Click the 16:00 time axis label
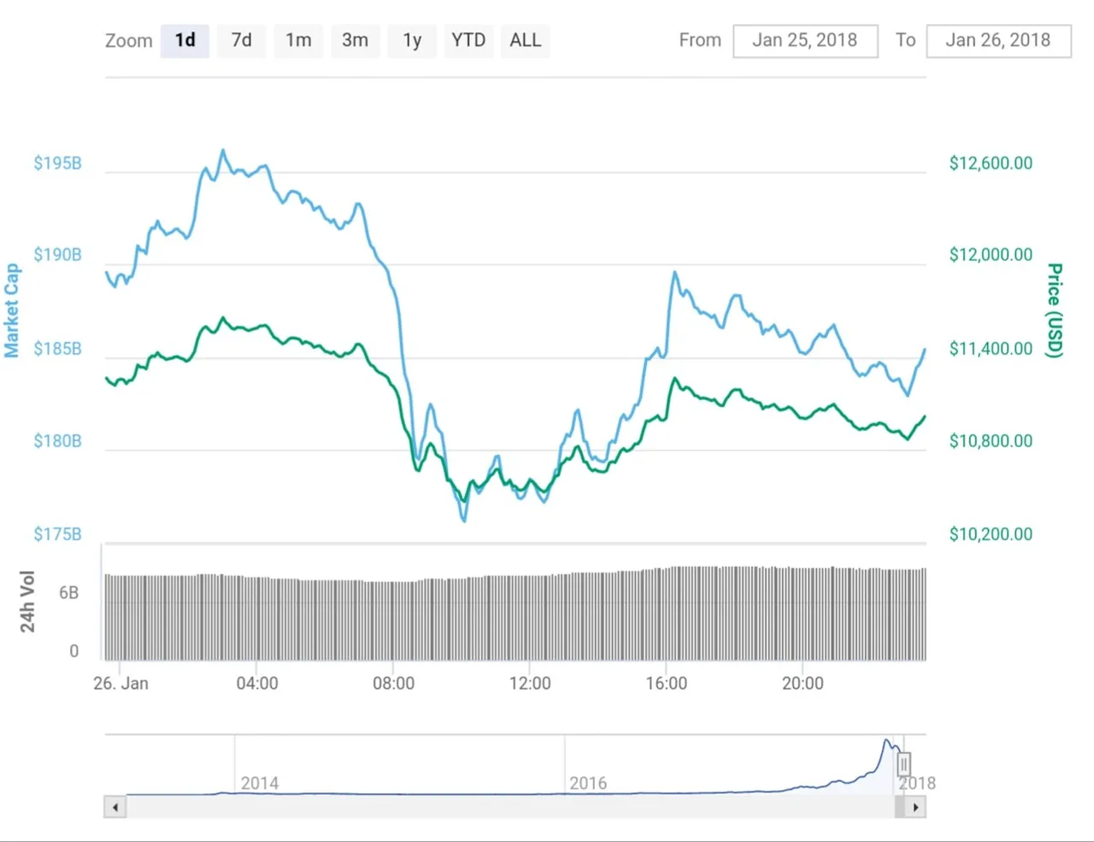The width and height of the screenshot is (1094, 842). pyautogui.click(x=666, y=684)
